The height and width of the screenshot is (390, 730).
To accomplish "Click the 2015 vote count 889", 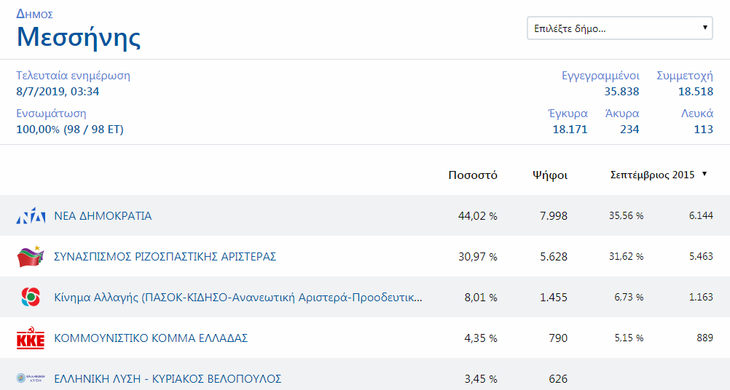I will click(705, 338).
